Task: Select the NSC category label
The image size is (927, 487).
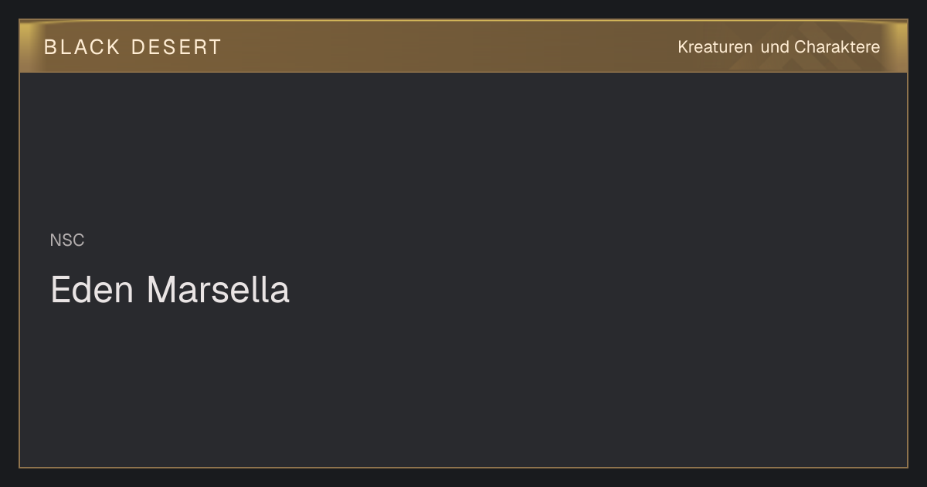Action: click(x=67, y=240)
